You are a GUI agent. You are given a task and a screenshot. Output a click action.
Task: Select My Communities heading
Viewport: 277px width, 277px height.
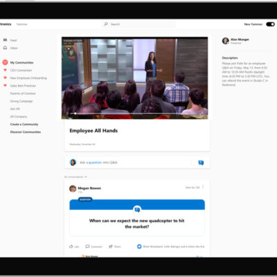21,62
